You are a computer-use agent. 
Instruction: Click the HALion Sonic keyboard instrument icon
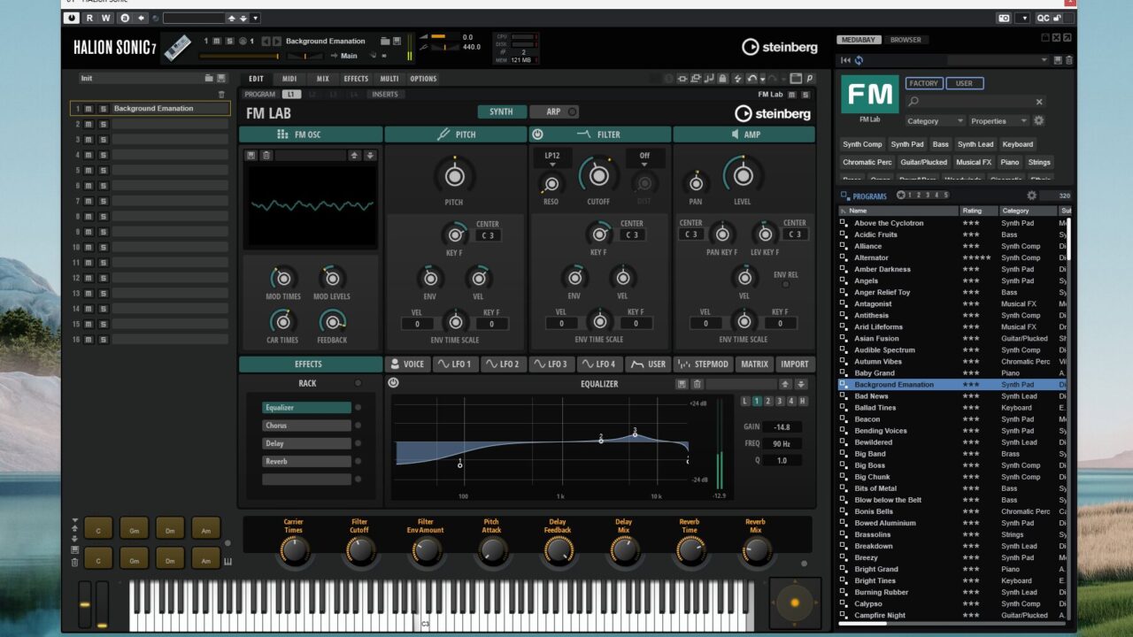(x=178, y=47)
